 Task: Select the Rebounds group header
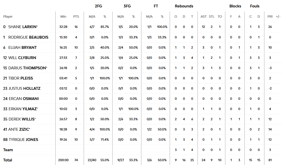pos(184,6)
